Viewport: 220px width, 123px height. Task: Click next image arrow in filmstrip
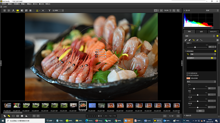[x=178, y=116]
